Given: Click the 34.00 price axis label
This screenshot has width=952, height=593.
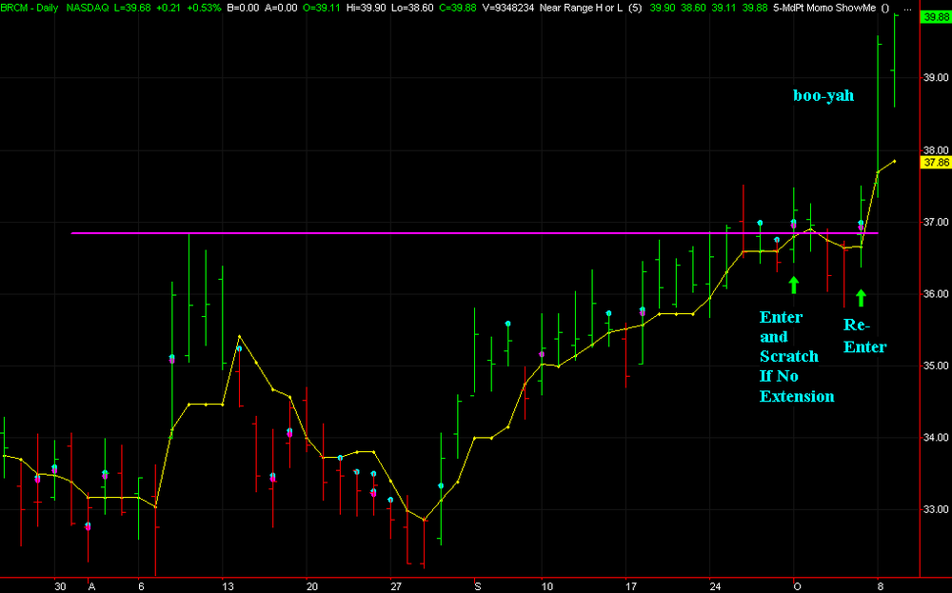Looking at the screenshot, I should tap(935, 438).
